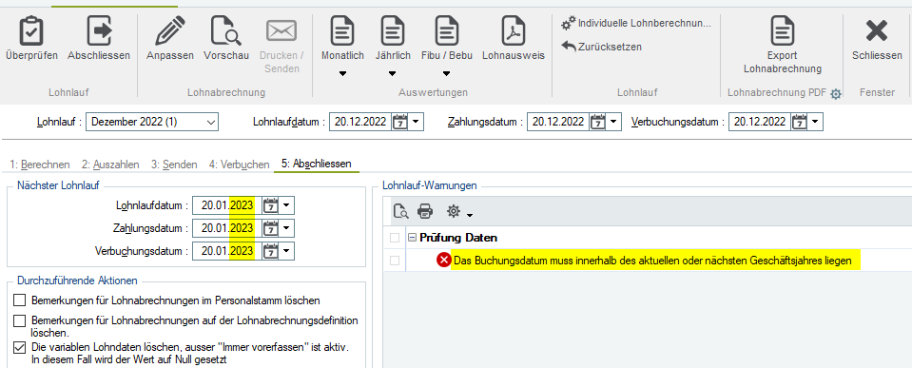Open calendar for next Verbuchungsdatum 20.01.2023
912x368 pixels.
point(270,251)
